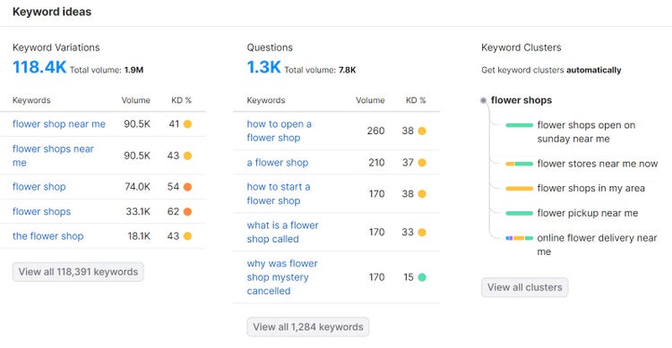Image resolution: width=672 pixels, height=348 pixels.
Task: Click the 33.1K volume value
Action: pos(138,211)
